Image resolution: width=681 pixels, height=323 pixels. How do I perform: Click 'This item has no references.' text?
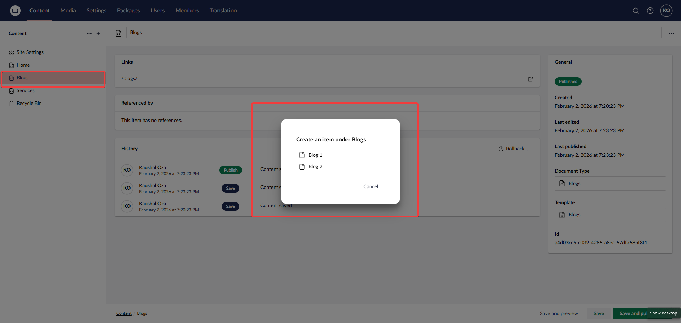click(x=151, y=121)
